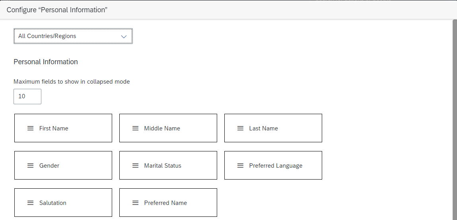Click the vertical scrollbar on the right
The height and width of the screenshot is (220, 457).
(455, 120)
